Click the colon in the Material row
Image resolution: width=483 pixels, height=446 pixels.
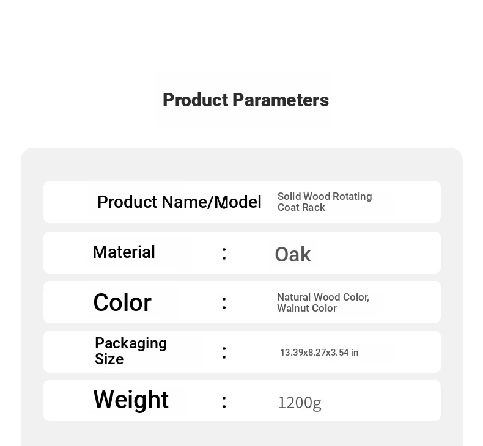pos(224,254)
